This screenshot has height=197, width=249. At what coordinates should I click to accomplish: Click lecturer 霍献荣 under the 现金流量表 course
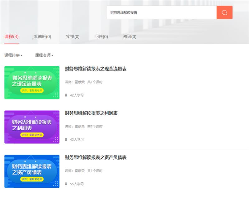79,82
